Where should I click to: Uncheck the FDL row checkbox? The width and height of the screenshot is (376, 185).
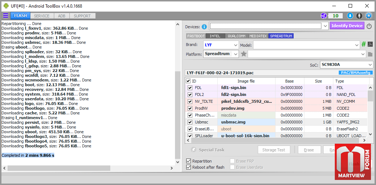(190, 88)
